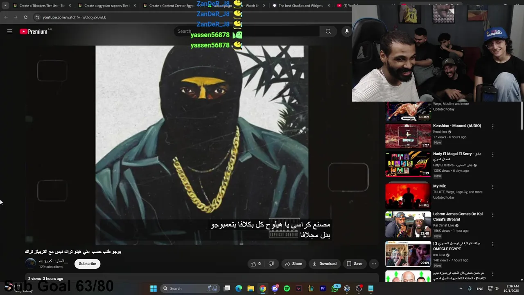Open the Kai Cenat Live channel link
Viewport: 524px width, 295px height.
(443, 225)
